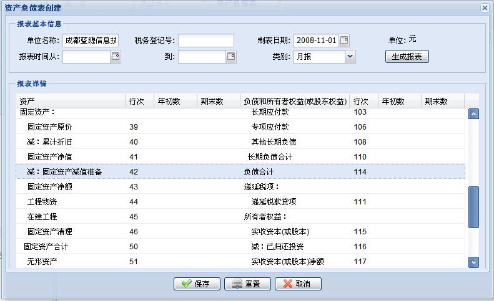
Task: Select the 工程物资 row
Action: coord(240,202)
